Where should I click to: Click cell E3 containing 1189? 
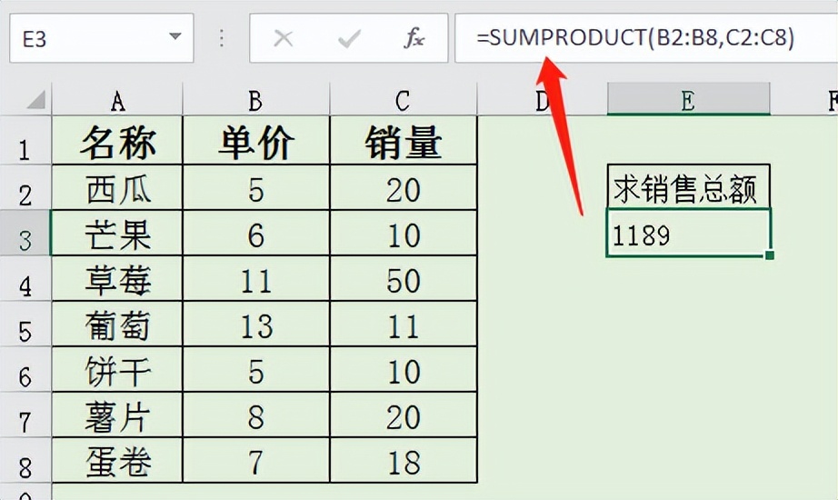click(x=688, y=235)
